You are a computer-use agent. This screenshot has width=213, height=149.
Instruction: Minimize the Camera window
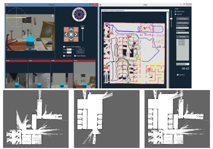(87, 4)
